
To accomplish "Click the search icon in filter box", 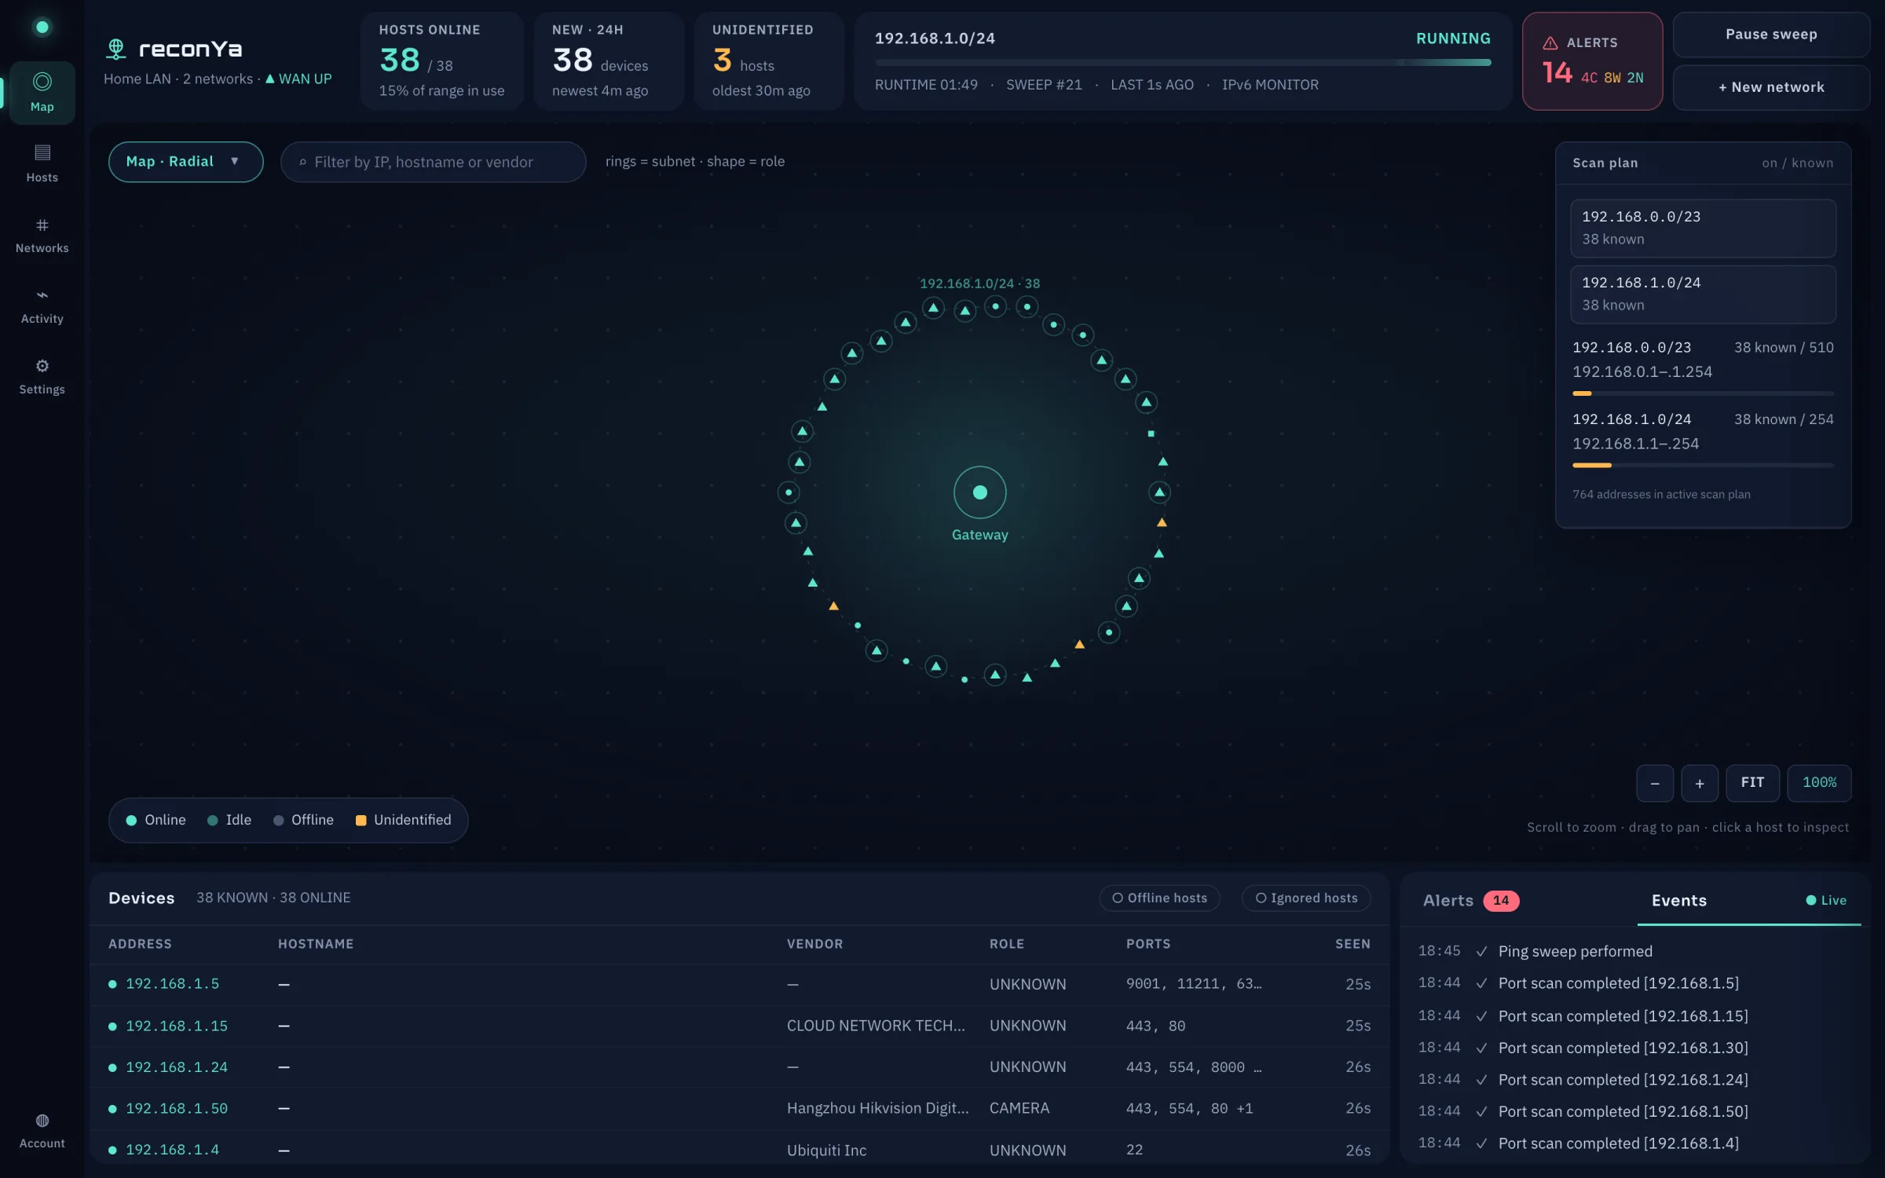I will coord(302,163).
